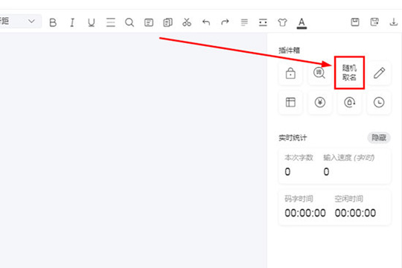The width and height of the screenshot is (402, 268).
Task: Click the scissors cut icon
Action: (x=187, y=22)
